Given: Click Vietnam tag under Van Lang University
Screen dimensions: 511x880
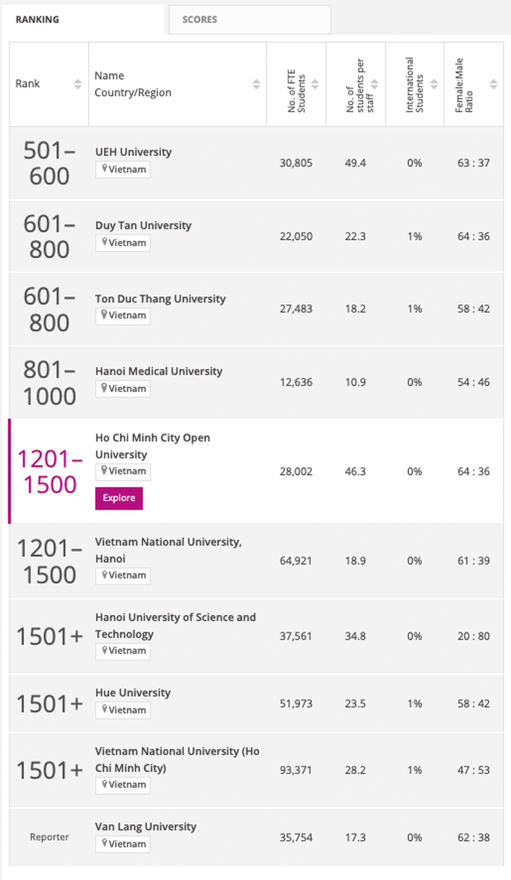Looking at the screenshot, I should (123, 844).
